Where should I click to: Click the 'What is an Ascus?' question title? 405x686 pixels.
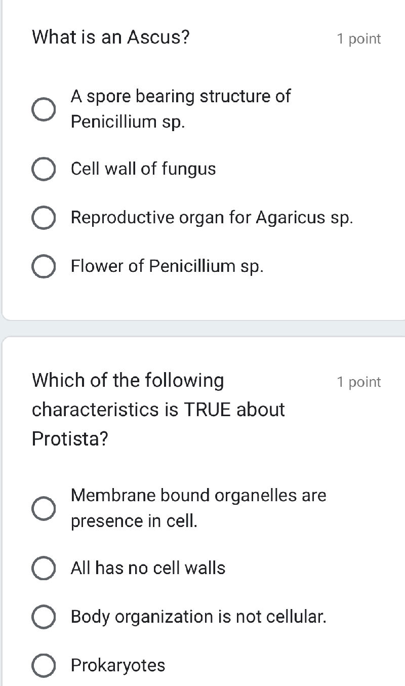click(x=111, y=37)
